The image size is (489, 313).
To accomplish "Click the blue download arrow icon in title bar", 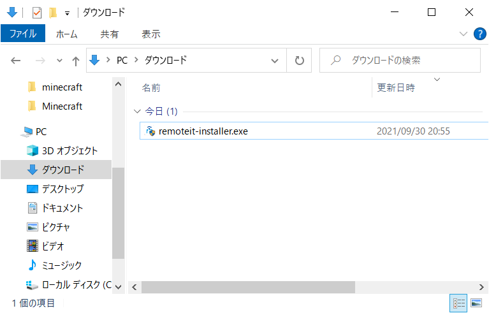I will [12, 13].
